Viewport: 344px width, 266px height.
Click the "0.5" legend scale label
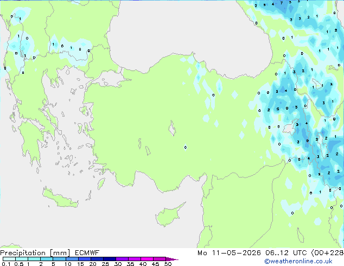[x=18, y=264]
